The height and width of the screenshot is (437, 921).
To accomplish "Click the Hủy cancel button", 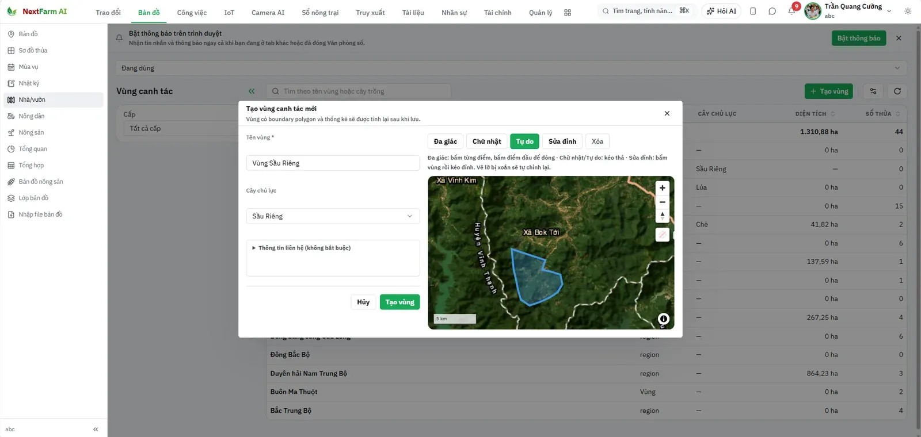I will coord(363,302).
